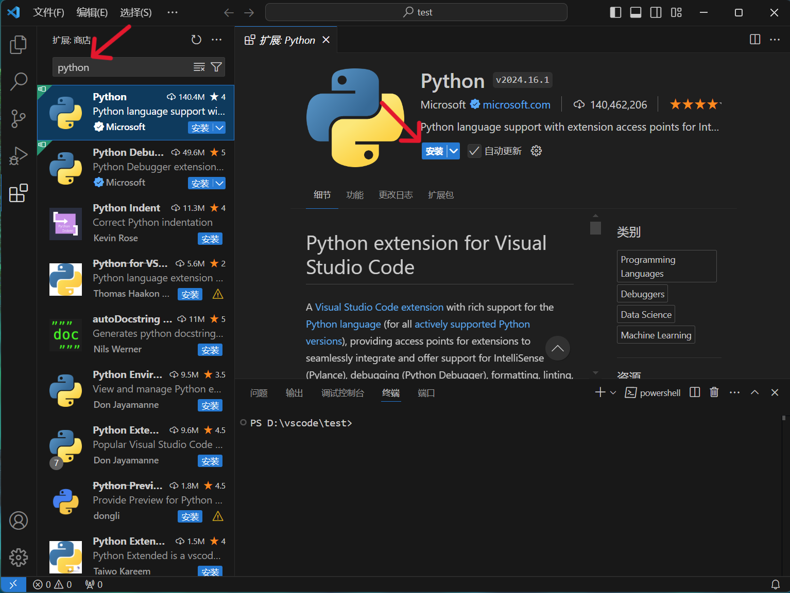Open the Selection menu
The width and height of the screenshot is (790, 593).
tap(136, 12)
